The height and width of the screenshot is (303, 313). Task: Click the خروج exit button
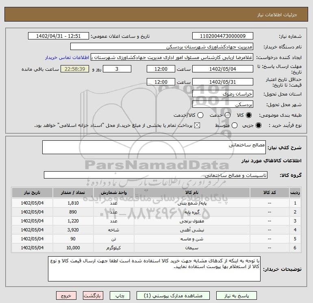pos(66,296)
